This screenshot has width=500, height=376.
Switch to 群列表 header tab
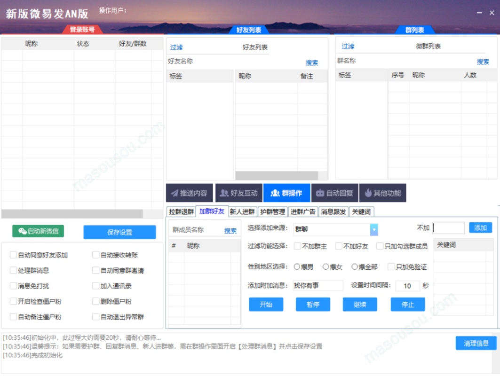(x=415, y=30)
